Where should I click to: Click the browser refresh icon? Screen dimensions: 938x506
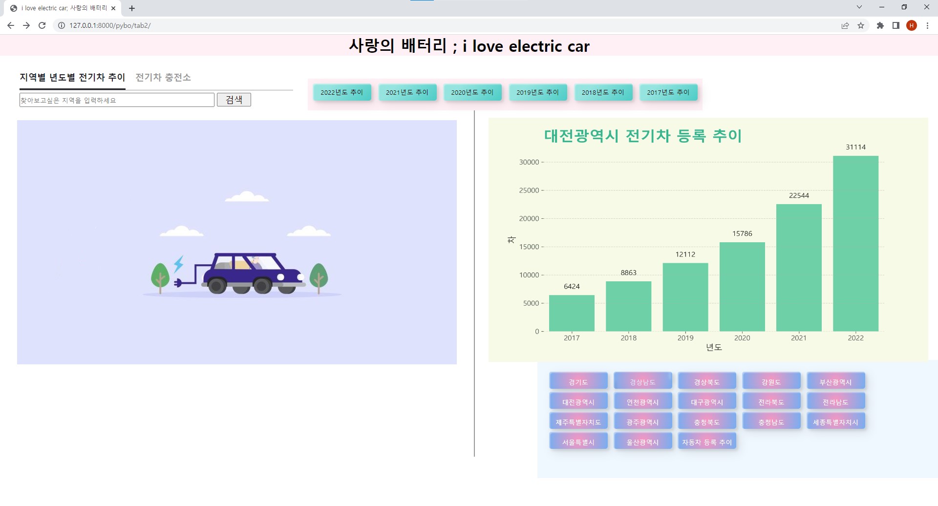[42, 25]
